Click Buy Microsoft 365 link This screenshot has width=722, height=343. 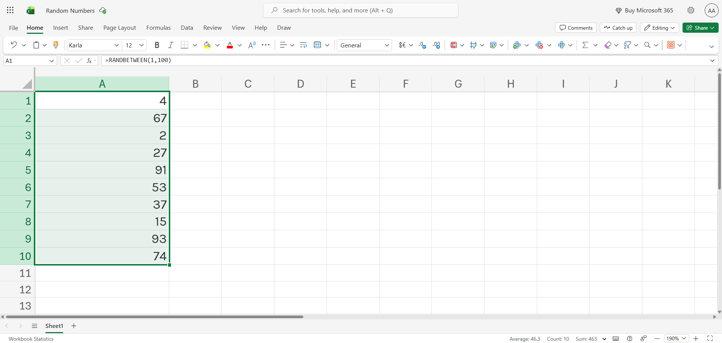coord(644,11)
